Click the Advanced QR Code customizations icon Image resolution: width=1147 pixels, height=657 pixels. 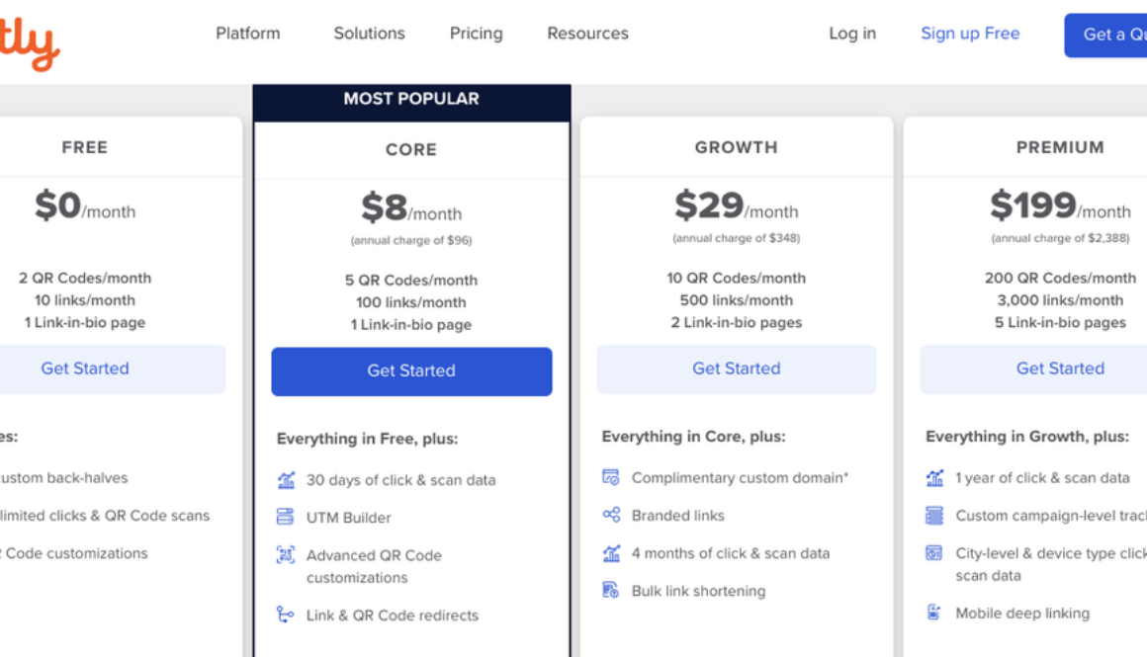pos(288,553)
